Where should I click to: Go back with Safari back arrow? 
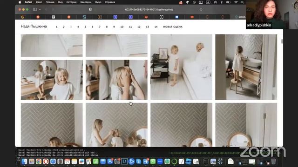[x=46, y=9]
